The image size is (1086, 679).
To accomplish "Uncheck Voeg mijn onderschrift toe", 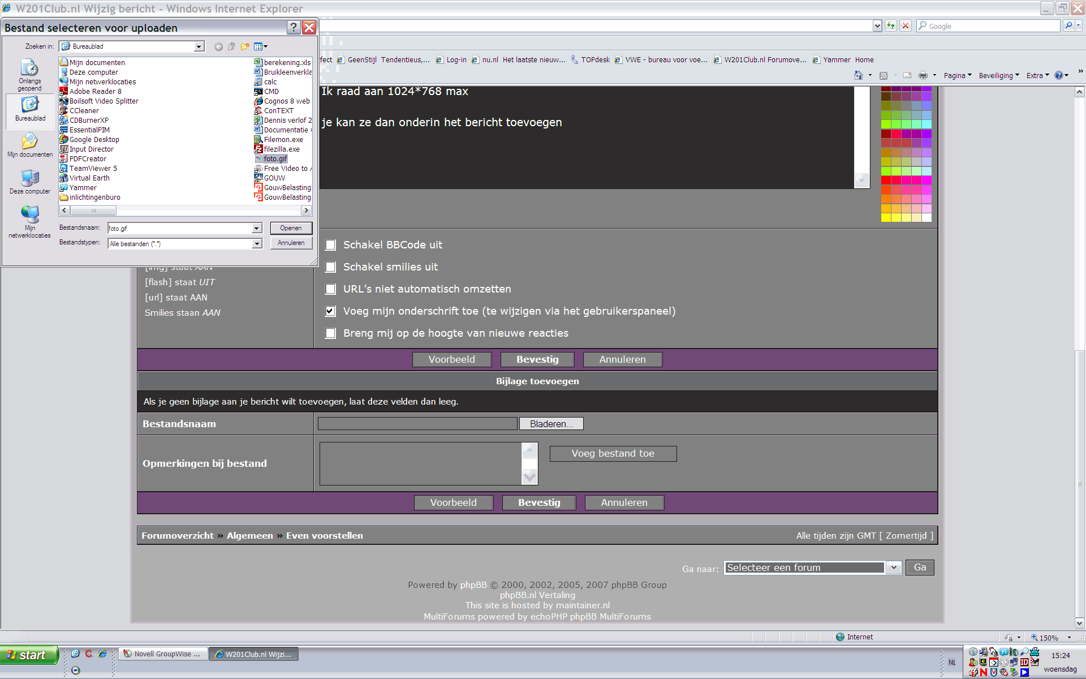I will [331, 311].
